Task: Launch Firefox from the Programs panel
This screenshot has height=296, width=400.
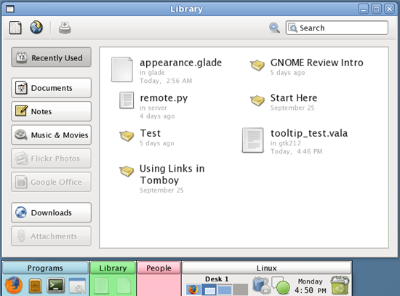Action: [14, 285]
